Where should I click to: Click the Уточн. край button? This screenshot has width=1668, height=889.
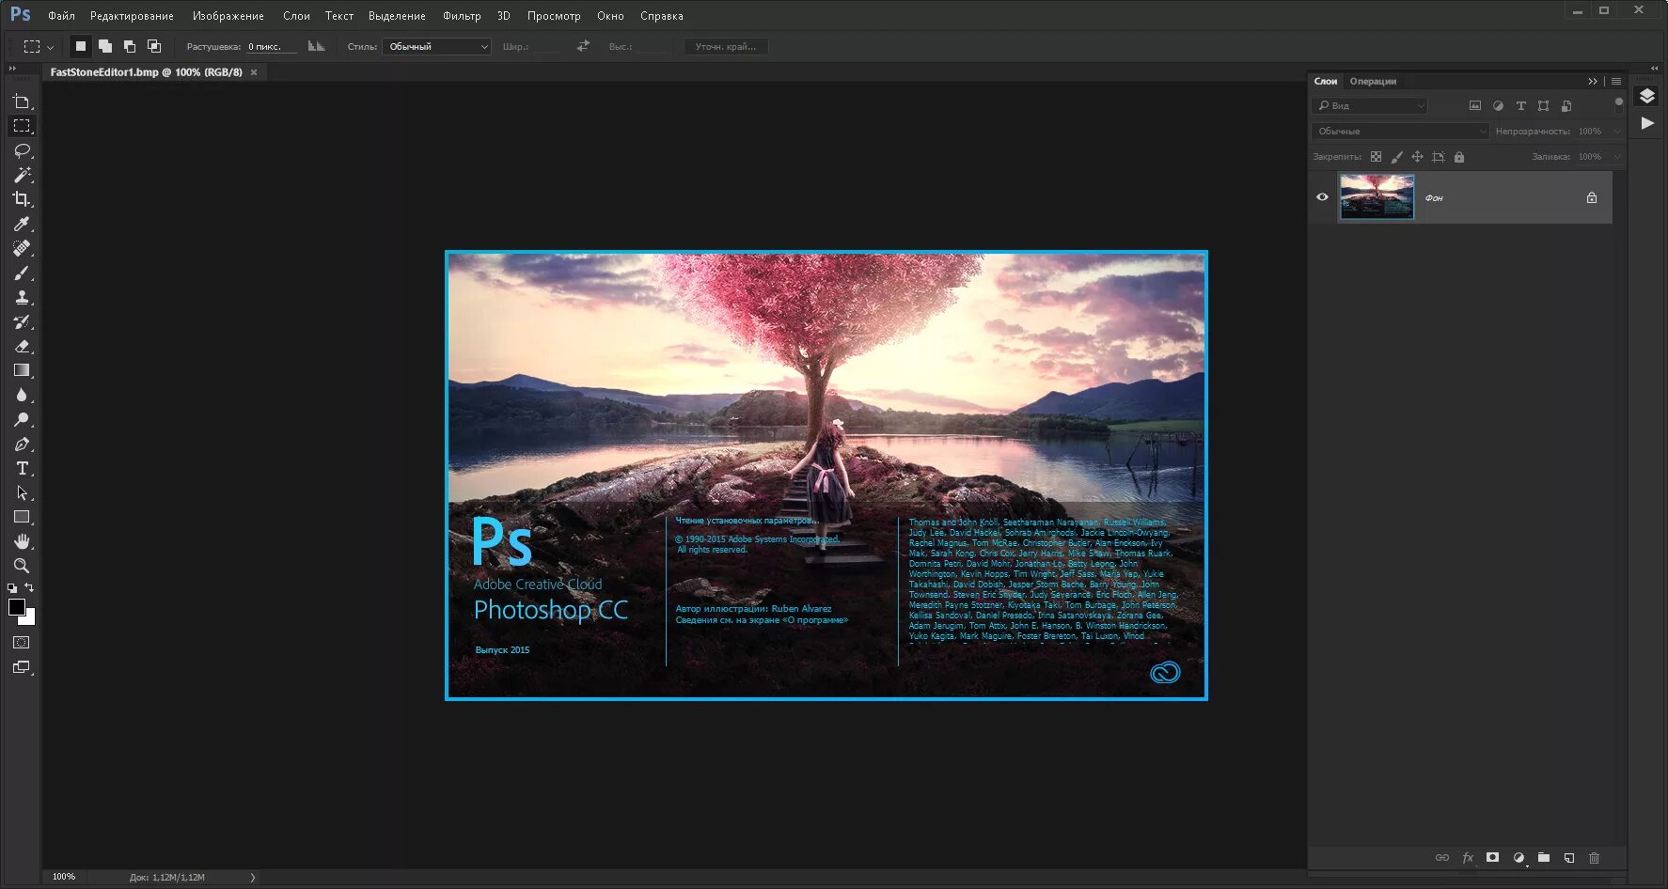pos(726,46)
